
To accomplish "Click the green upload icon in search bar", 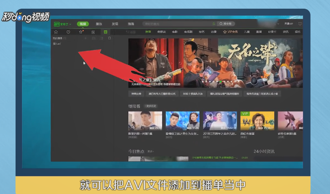I will (214, 24).
